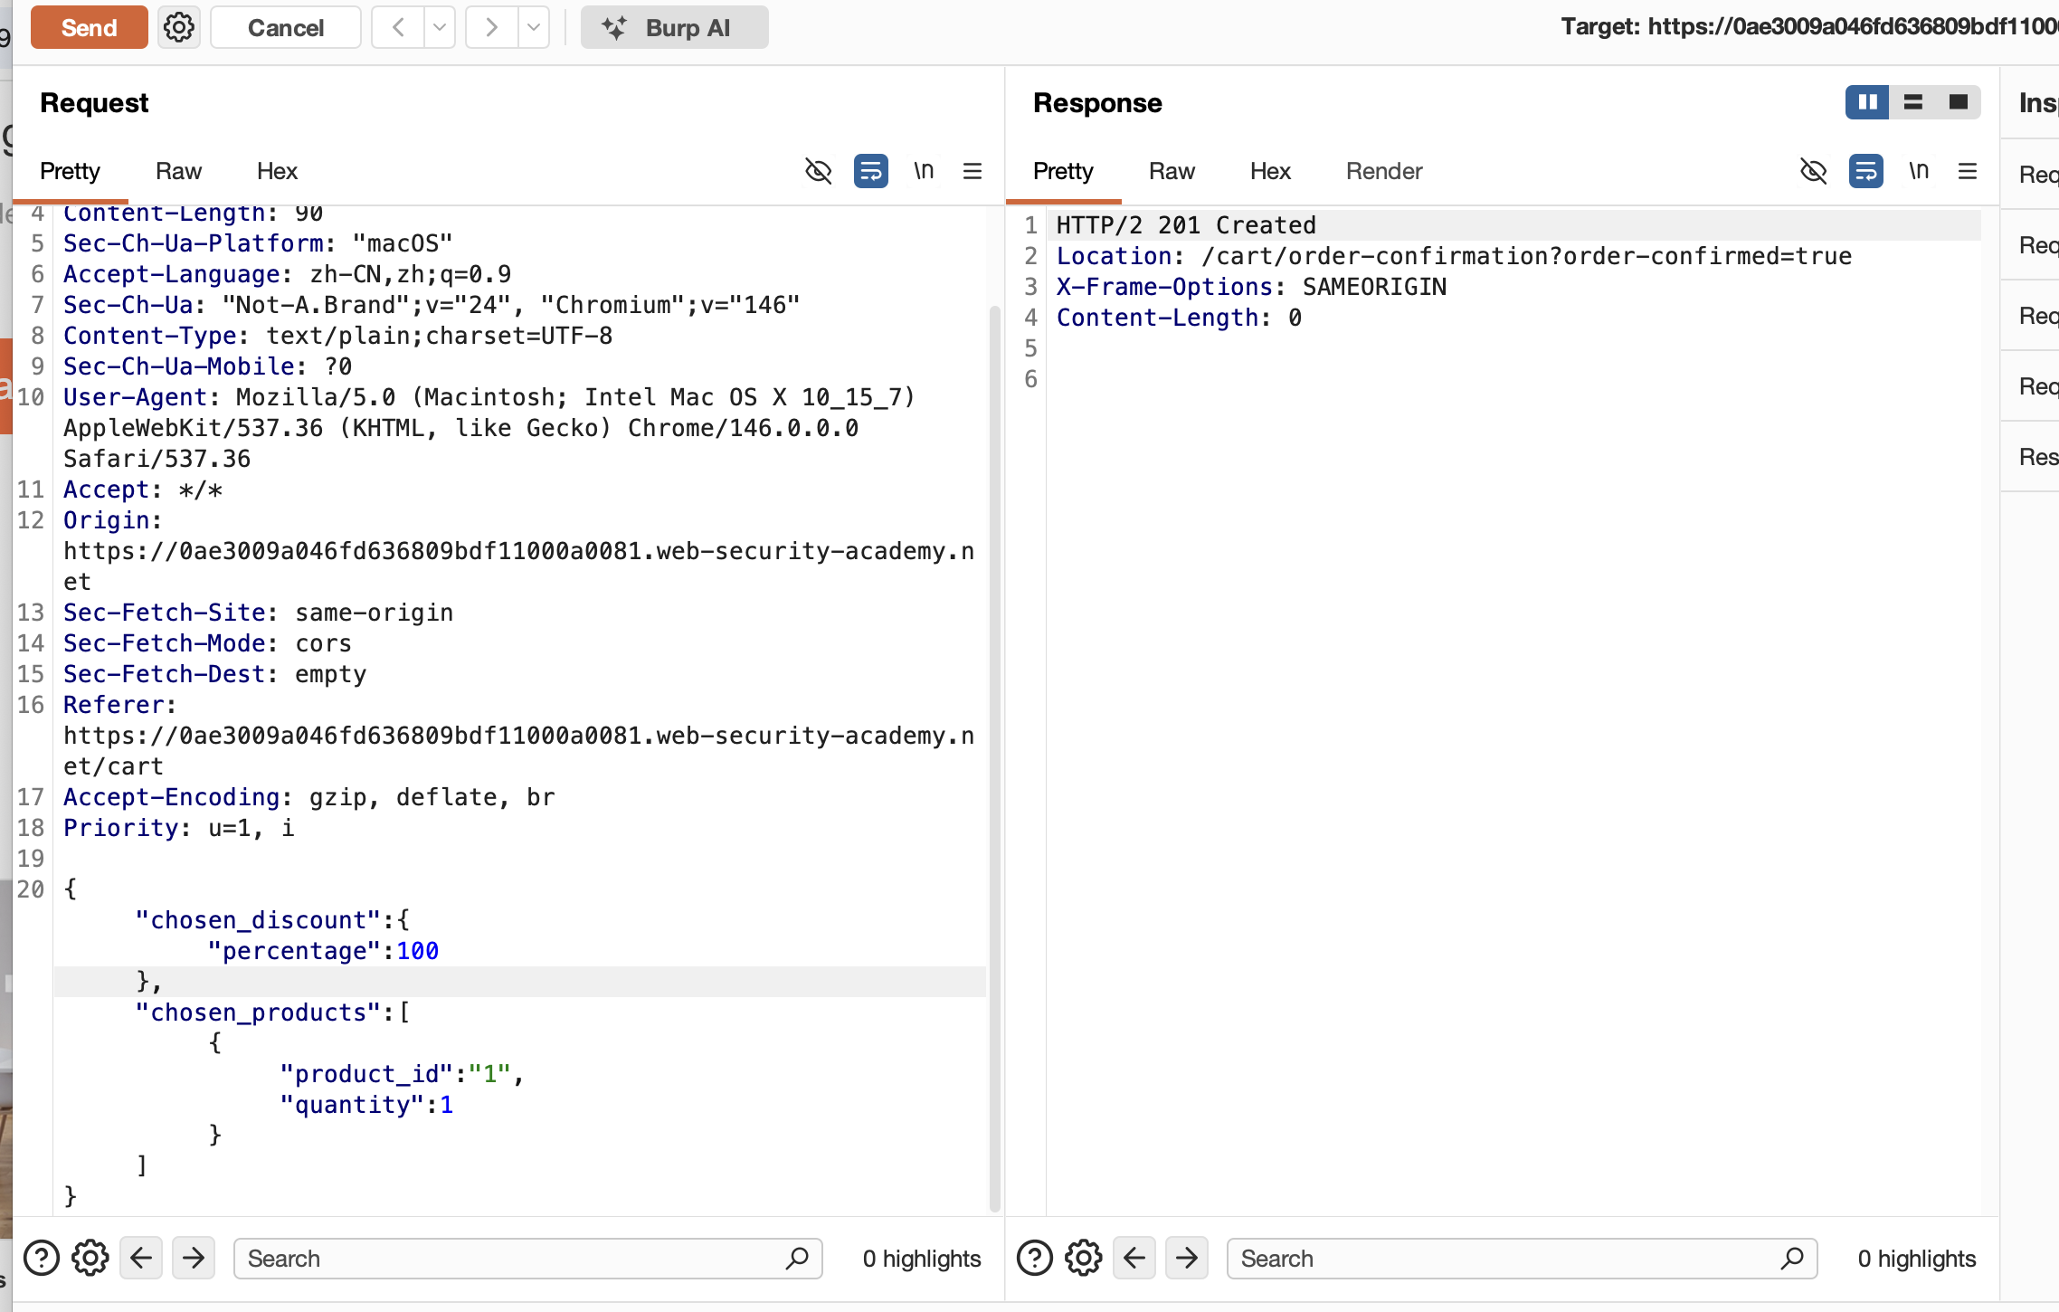This screenshot has height=1312, width=2059.
Task: Open response pane hamburger menu
Action: click(x=1967, y=171)
